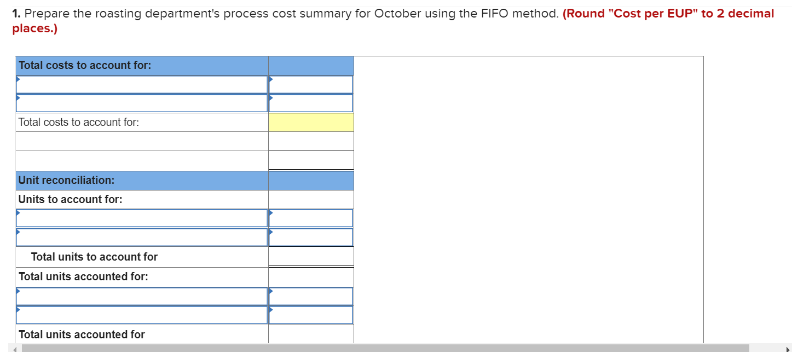
Task: Select the yellow Total costs to account for cell
Action: [310, 122]
